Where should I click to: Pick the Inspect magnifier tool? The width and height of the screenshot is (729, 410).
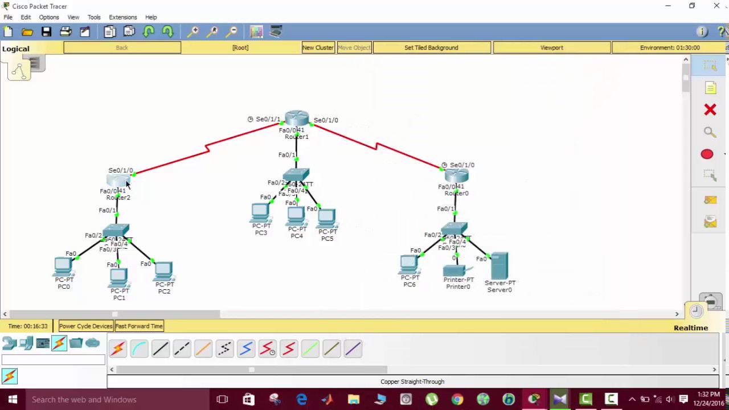point(710,132)
